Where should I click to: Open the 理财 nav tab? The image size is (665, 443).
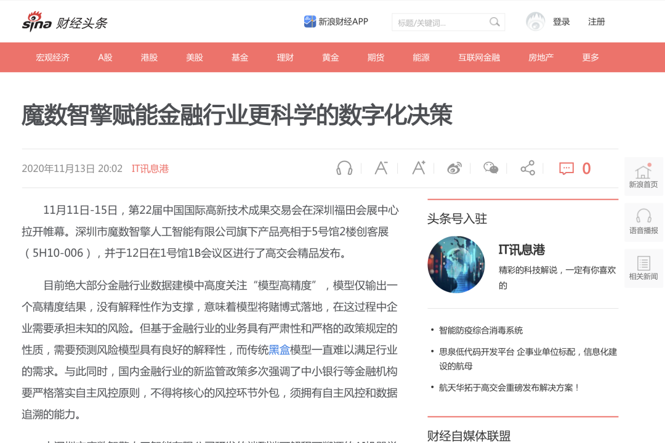[x=286, y=57]
